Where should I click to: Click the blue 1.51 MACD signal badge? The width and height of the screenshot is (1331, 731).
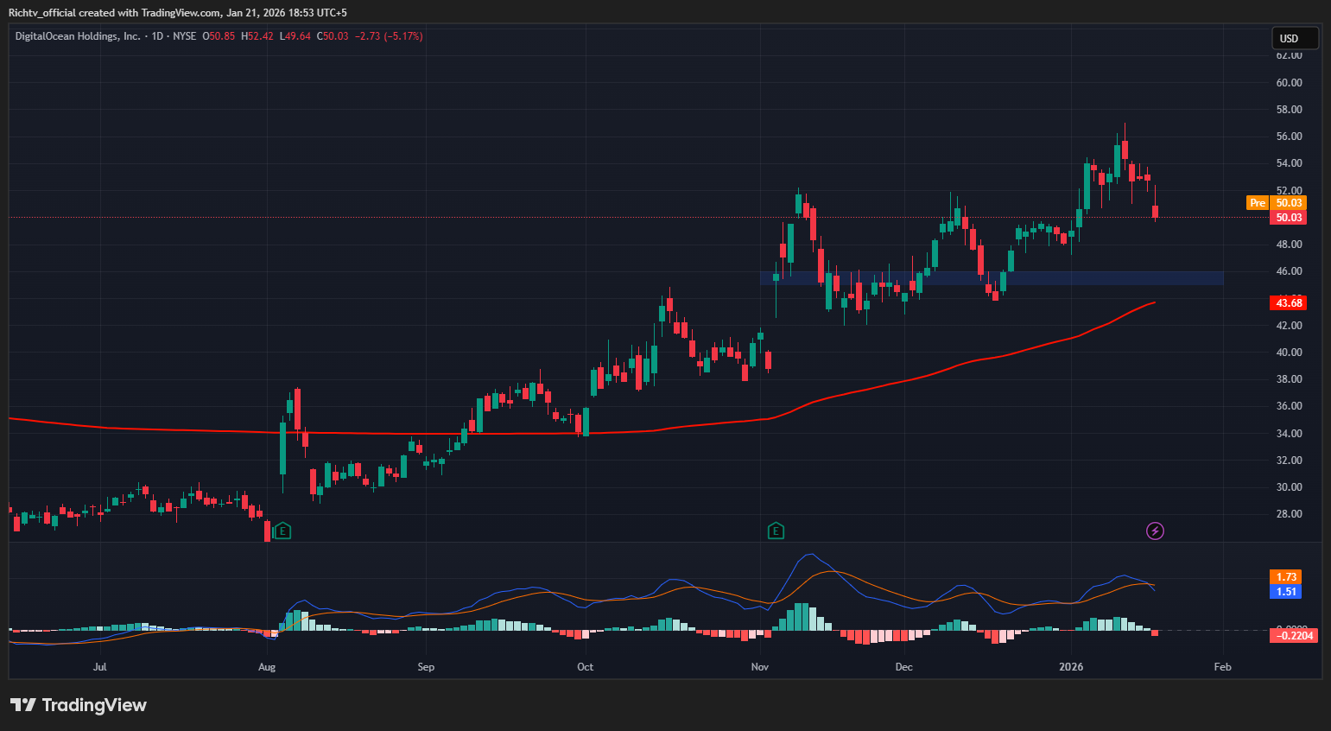[1286, 590]
